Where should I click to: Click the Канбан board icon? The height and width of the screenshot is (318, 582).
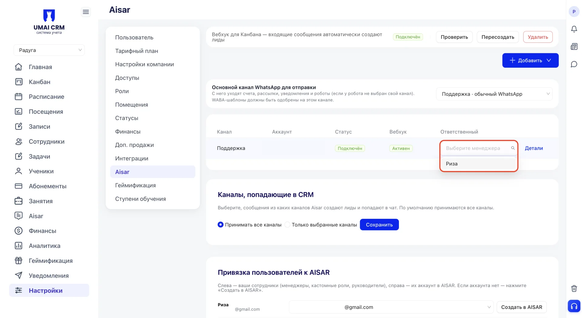point(18,82)
